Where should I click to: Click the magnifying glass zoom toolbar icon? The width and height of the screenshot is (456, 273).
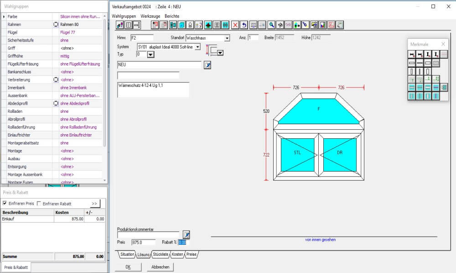271,25
